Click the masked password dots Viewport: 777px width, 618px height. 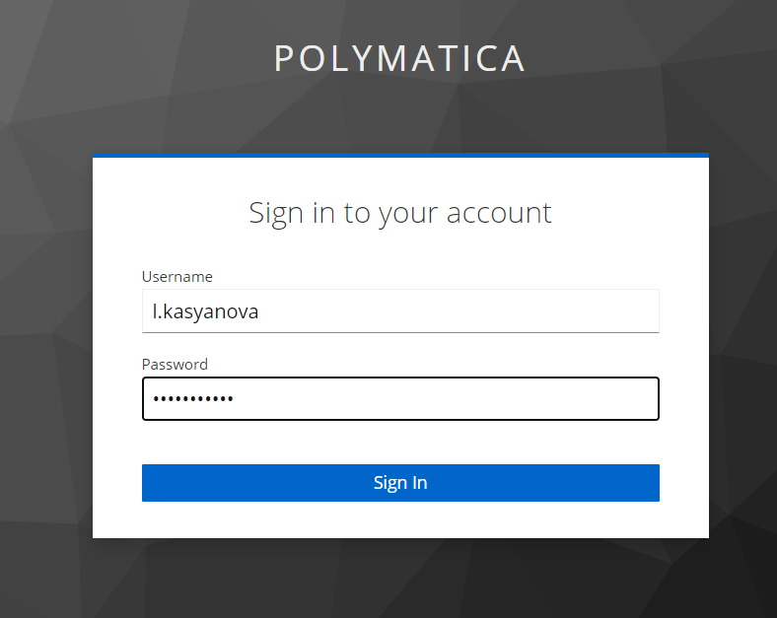coord(192,399)
